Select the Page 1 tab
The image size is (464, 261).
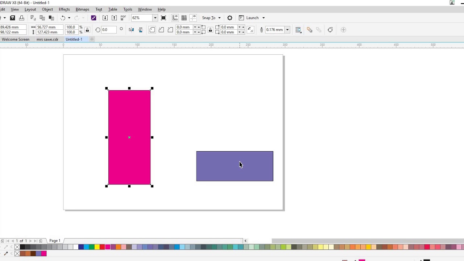(55, 241)
